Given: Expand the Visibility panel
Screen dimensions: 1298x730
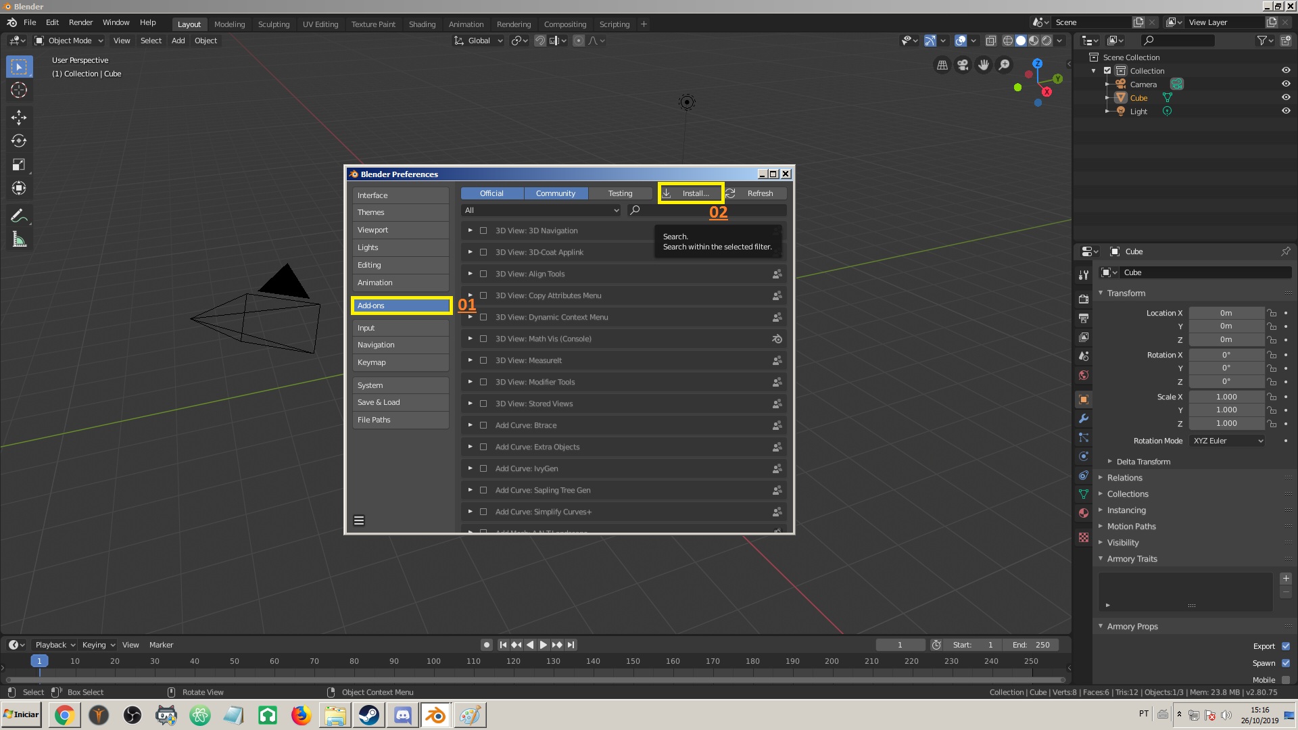Looking at the screenshot, I should 1123,543.
